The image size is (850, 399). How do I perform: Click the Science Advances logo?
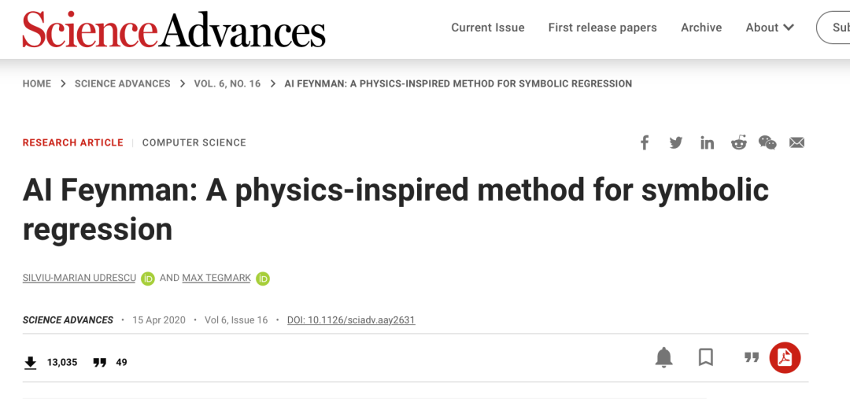pos(174,29)
